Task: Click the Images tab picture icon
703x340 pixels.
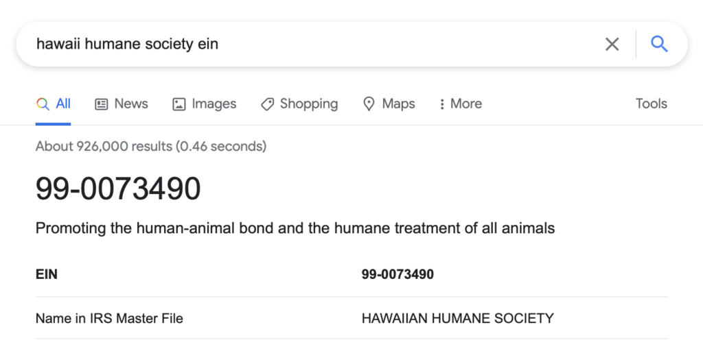Action: [179, 104]
